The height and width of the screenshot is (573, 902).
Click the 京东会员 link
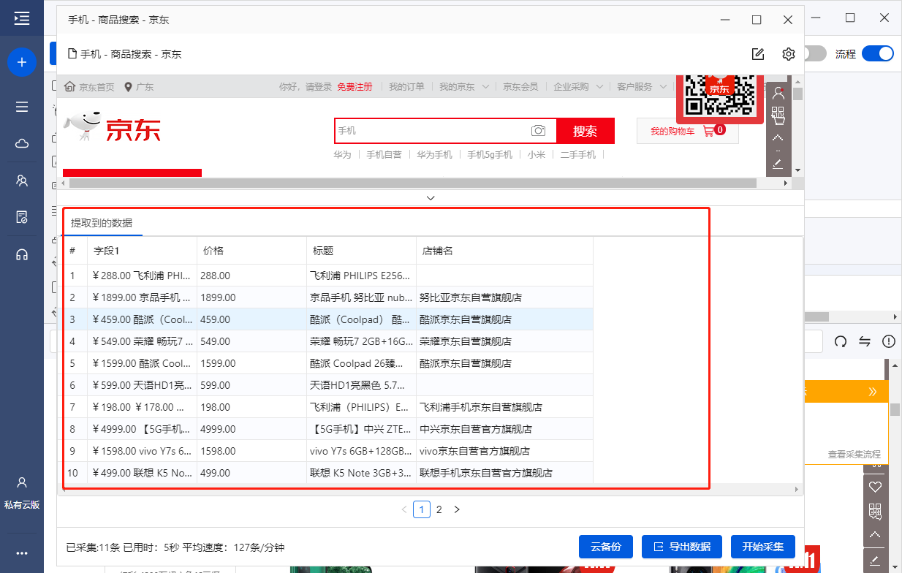coord(520,87)
